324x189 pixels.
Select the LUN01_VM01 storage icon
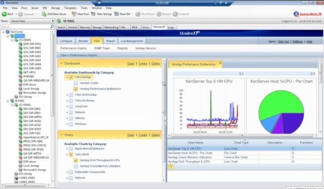[16, 178]
